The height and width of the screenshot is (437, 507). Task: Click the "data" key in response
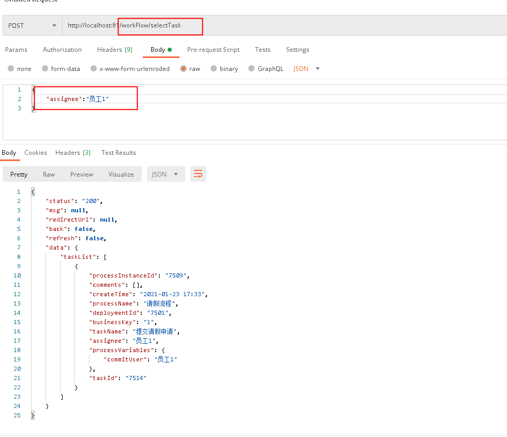click(56, 247)
